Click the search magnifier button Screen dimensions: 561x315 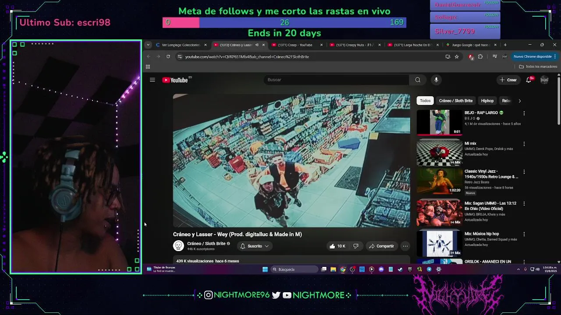418,80
